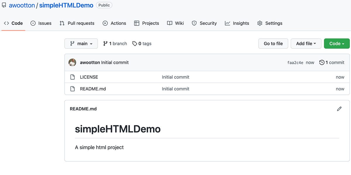Click the repository book icon beside awootton
This screenshot has width=351, height=175.
coord(4,5)
